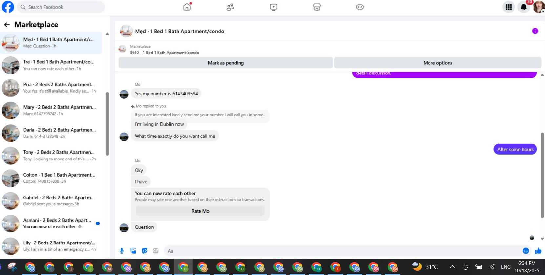Open the emoji picker smiley
This screenshot has height=275, width=545.
point(526,251)
